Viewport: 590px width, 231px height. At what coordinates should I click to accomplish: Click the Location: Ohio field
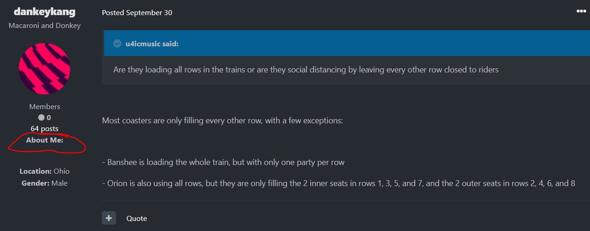(44, 171)
